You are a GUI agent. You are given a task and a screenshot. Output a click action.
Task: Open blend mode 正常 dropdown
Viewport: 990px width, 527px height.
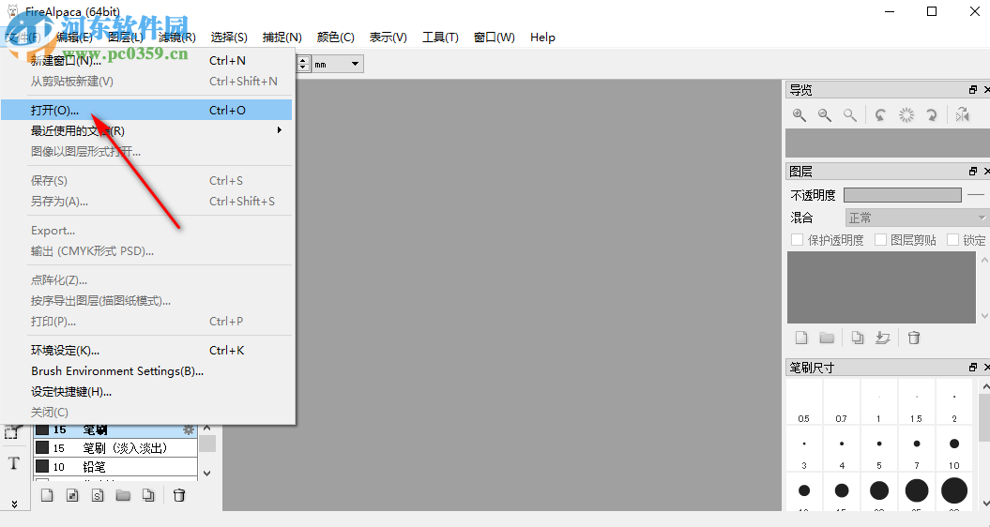(916, 218)
